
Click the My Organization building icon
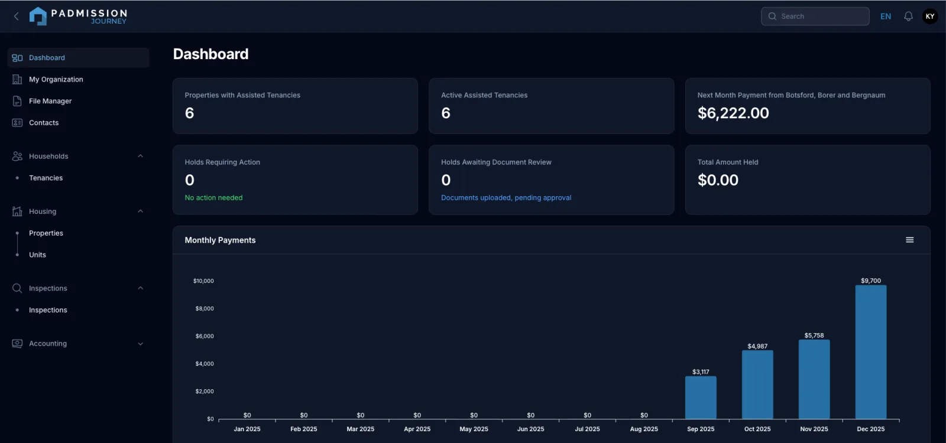coord(17,80)
